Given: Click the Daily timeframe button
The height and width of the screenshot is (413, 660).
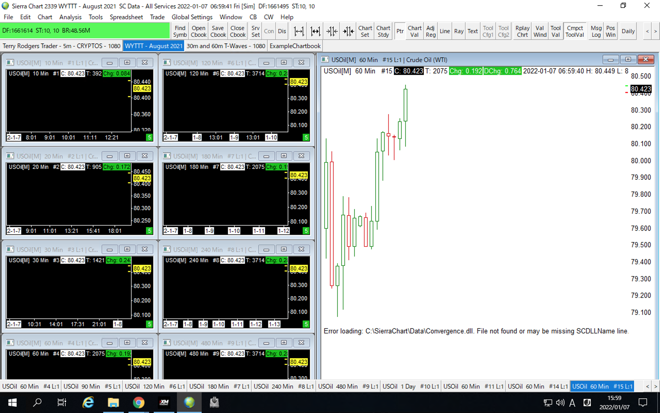Looking at the screenshot, I should point(628,31).
